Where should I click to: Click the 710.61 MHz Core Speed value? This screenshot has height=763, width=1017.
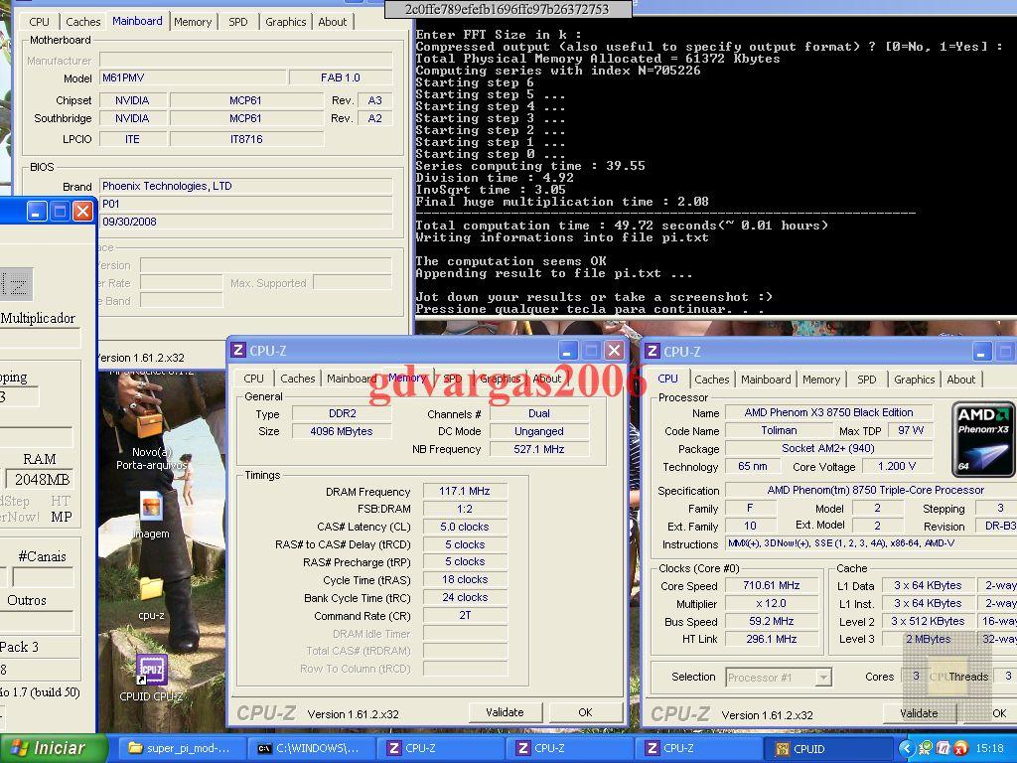click(x=771, y=585)
